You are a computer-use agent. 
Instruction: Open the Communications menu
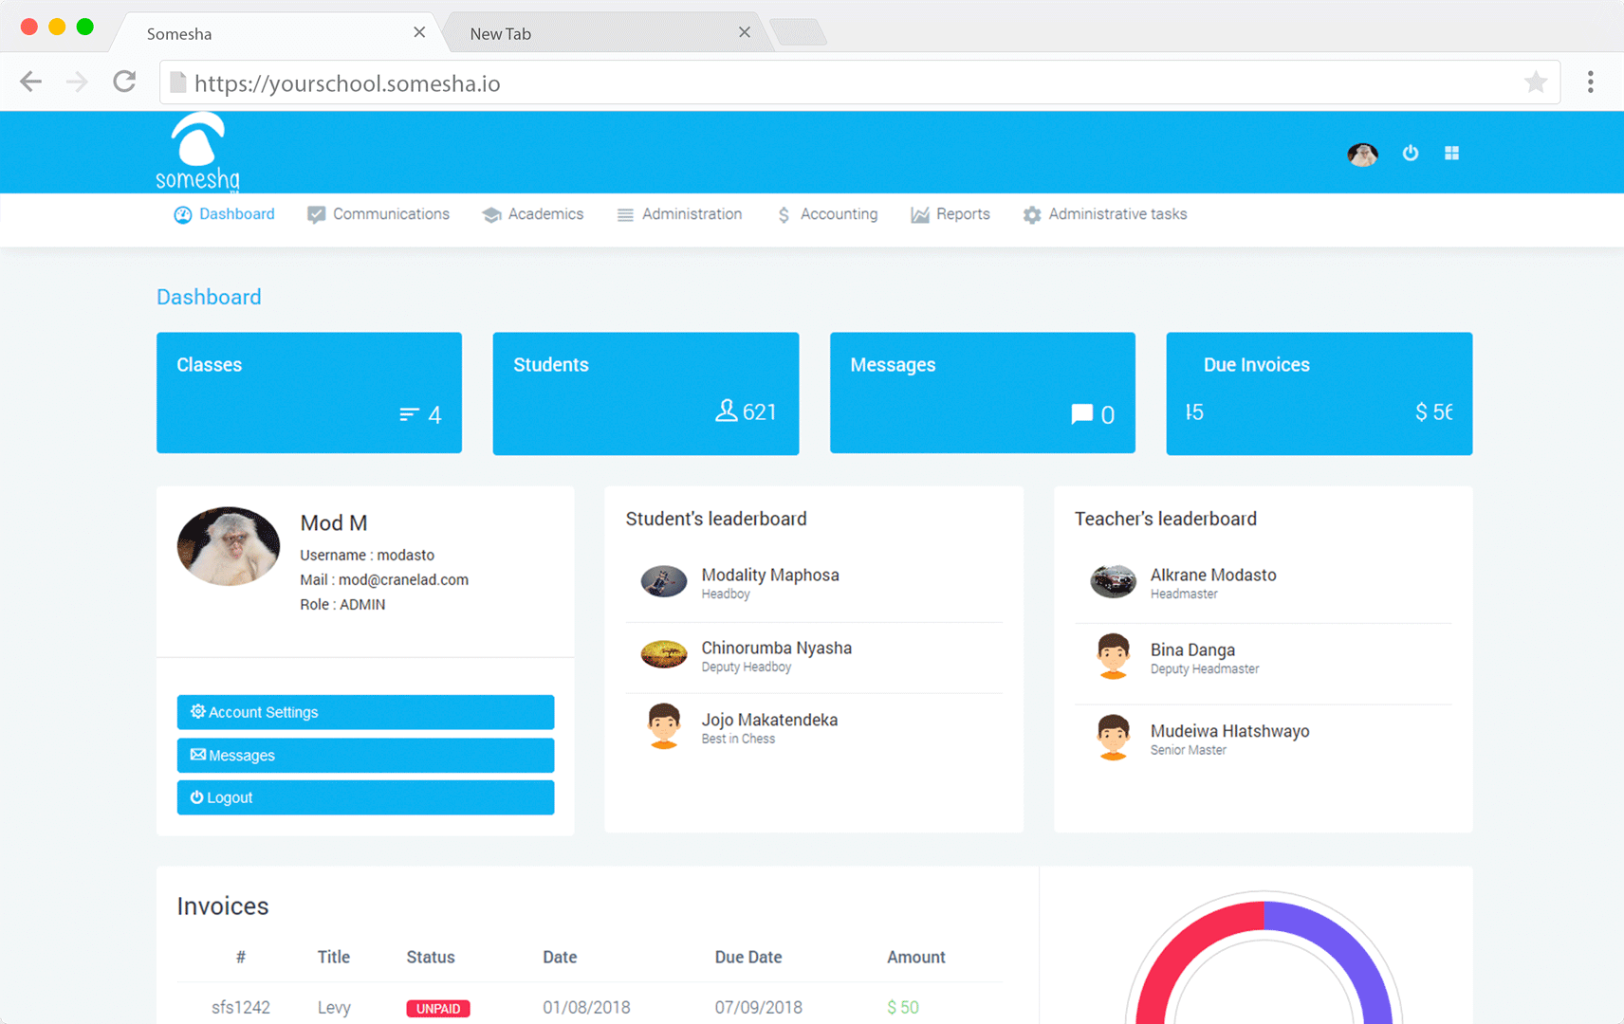(x=378, y=214)
